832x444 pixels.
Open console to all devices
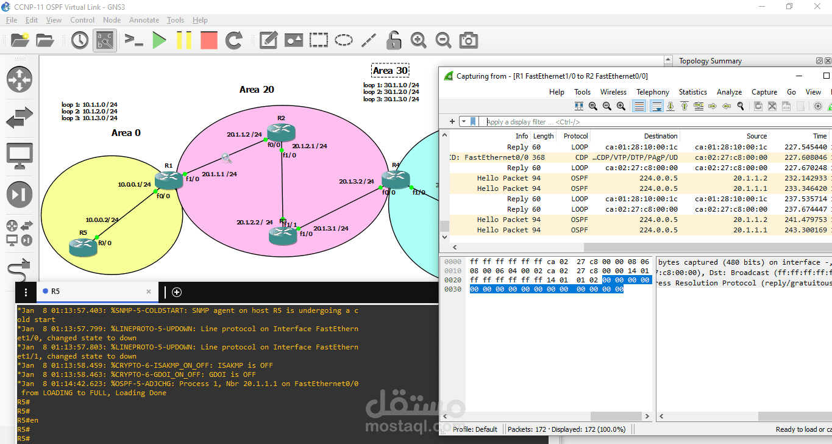tap(133, 41)
